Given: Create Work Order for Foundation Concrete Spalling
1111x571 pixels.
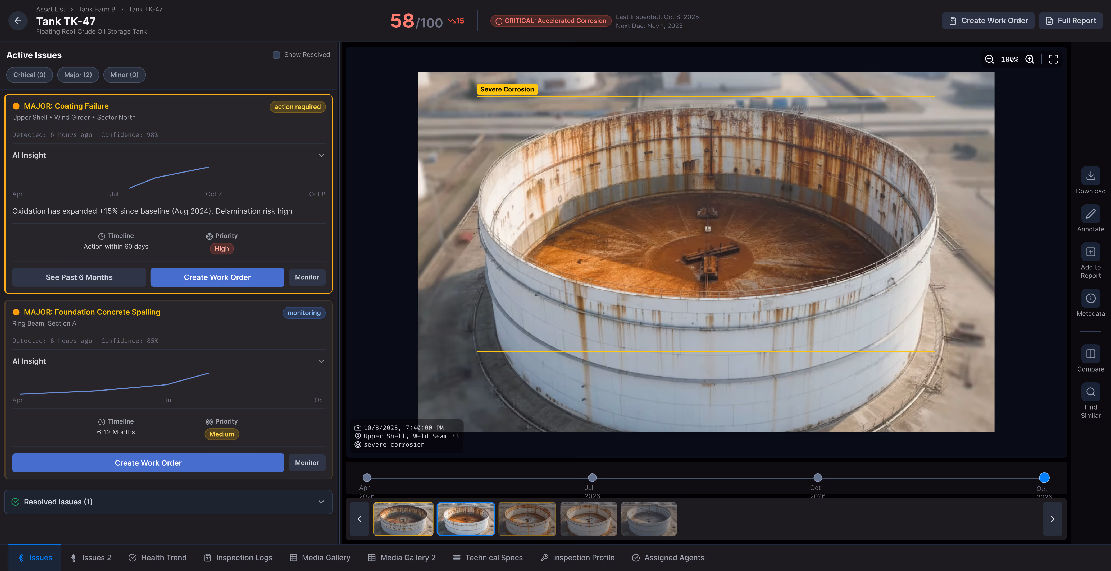Looking at the screenshot, I should tap(148, 463).
